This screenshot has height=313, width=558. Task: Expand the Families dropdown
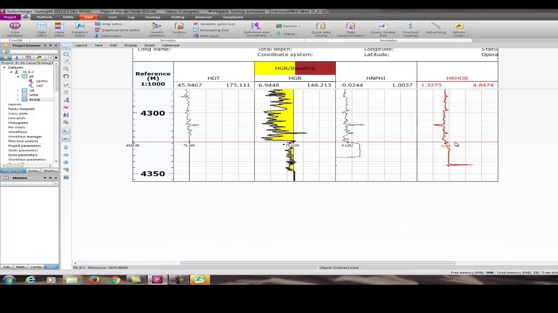(x=289, y=26)
